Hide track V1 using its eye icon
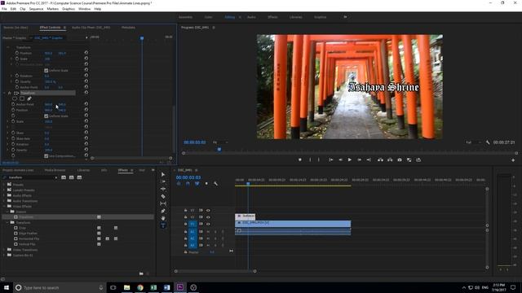 click(x=208, y=224)
